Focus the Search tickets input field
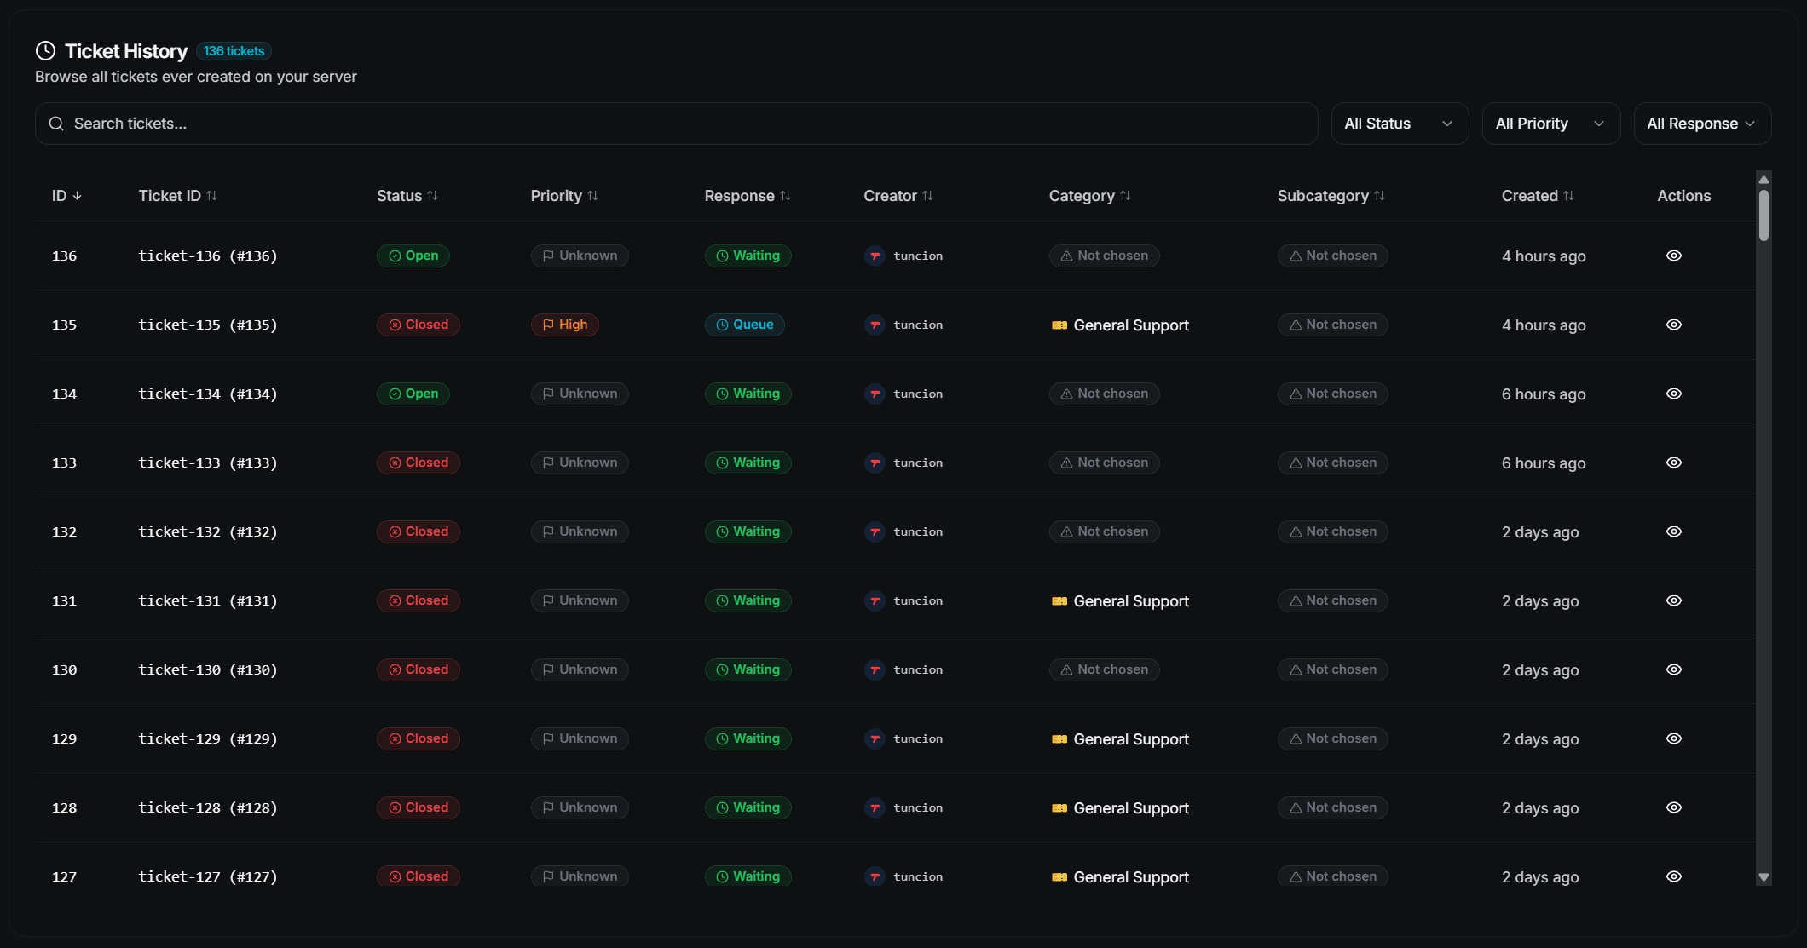The height and width of the screenshot is (948, 1807). pyautogui.click(x=676, y=124)
